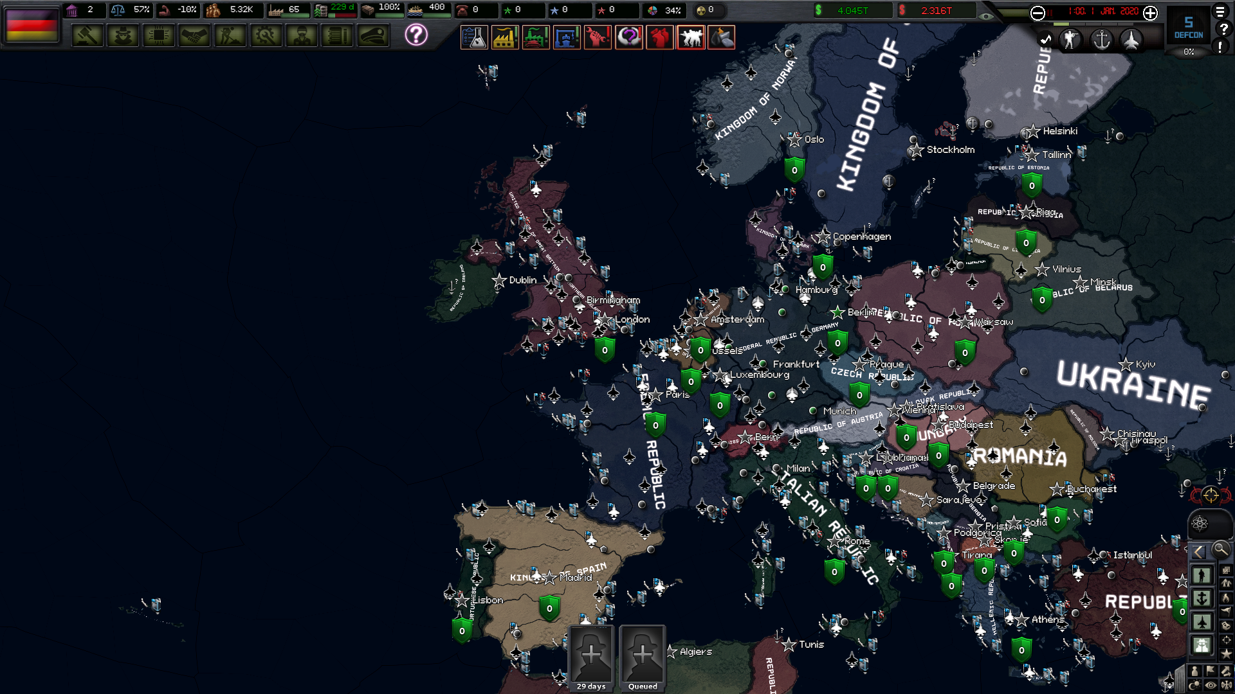Click the treasury value 4.045T

pyautogui.click(x=852, y=10)
